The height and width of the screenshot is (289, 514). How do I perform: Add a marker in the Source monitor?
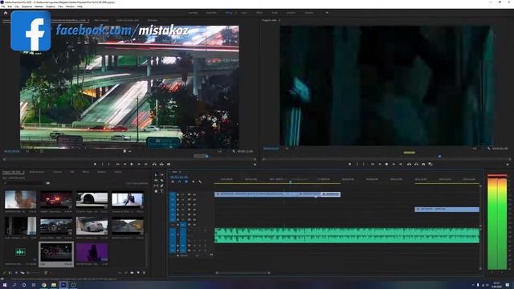pyautogui.click(x=95, y=164)
